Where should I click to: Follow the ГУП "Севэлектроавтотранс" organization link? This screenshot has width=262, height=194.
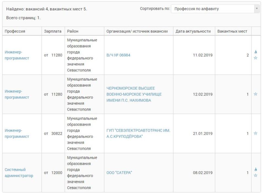click(138, 133)
